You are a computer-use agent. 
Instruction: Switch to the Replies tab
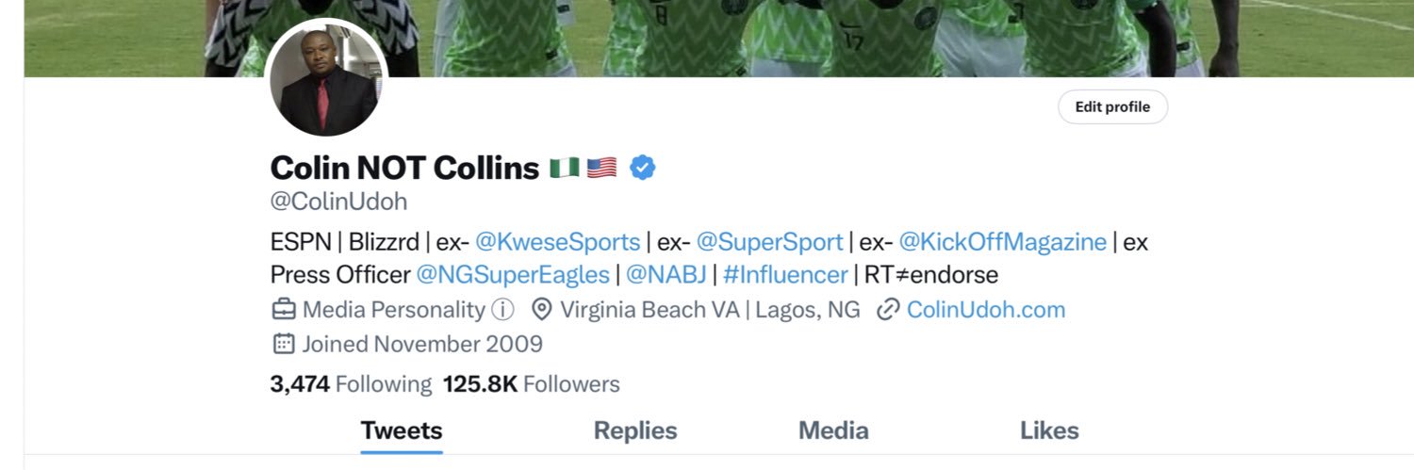click(634, 431)
